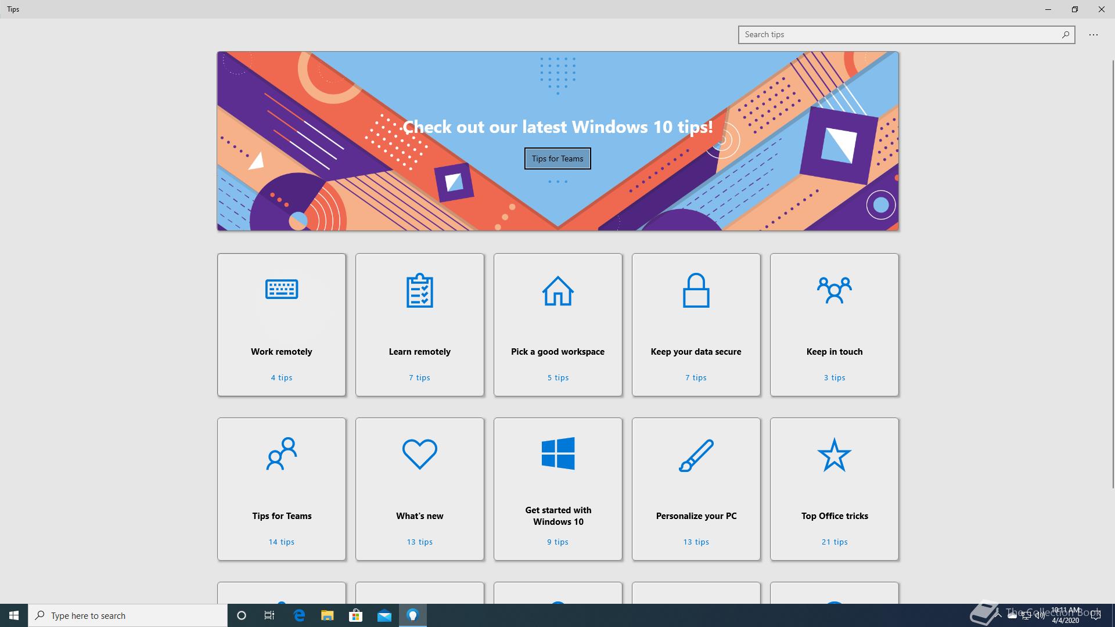Open the '9 tips' link under Get started with Windows 10

557,542
